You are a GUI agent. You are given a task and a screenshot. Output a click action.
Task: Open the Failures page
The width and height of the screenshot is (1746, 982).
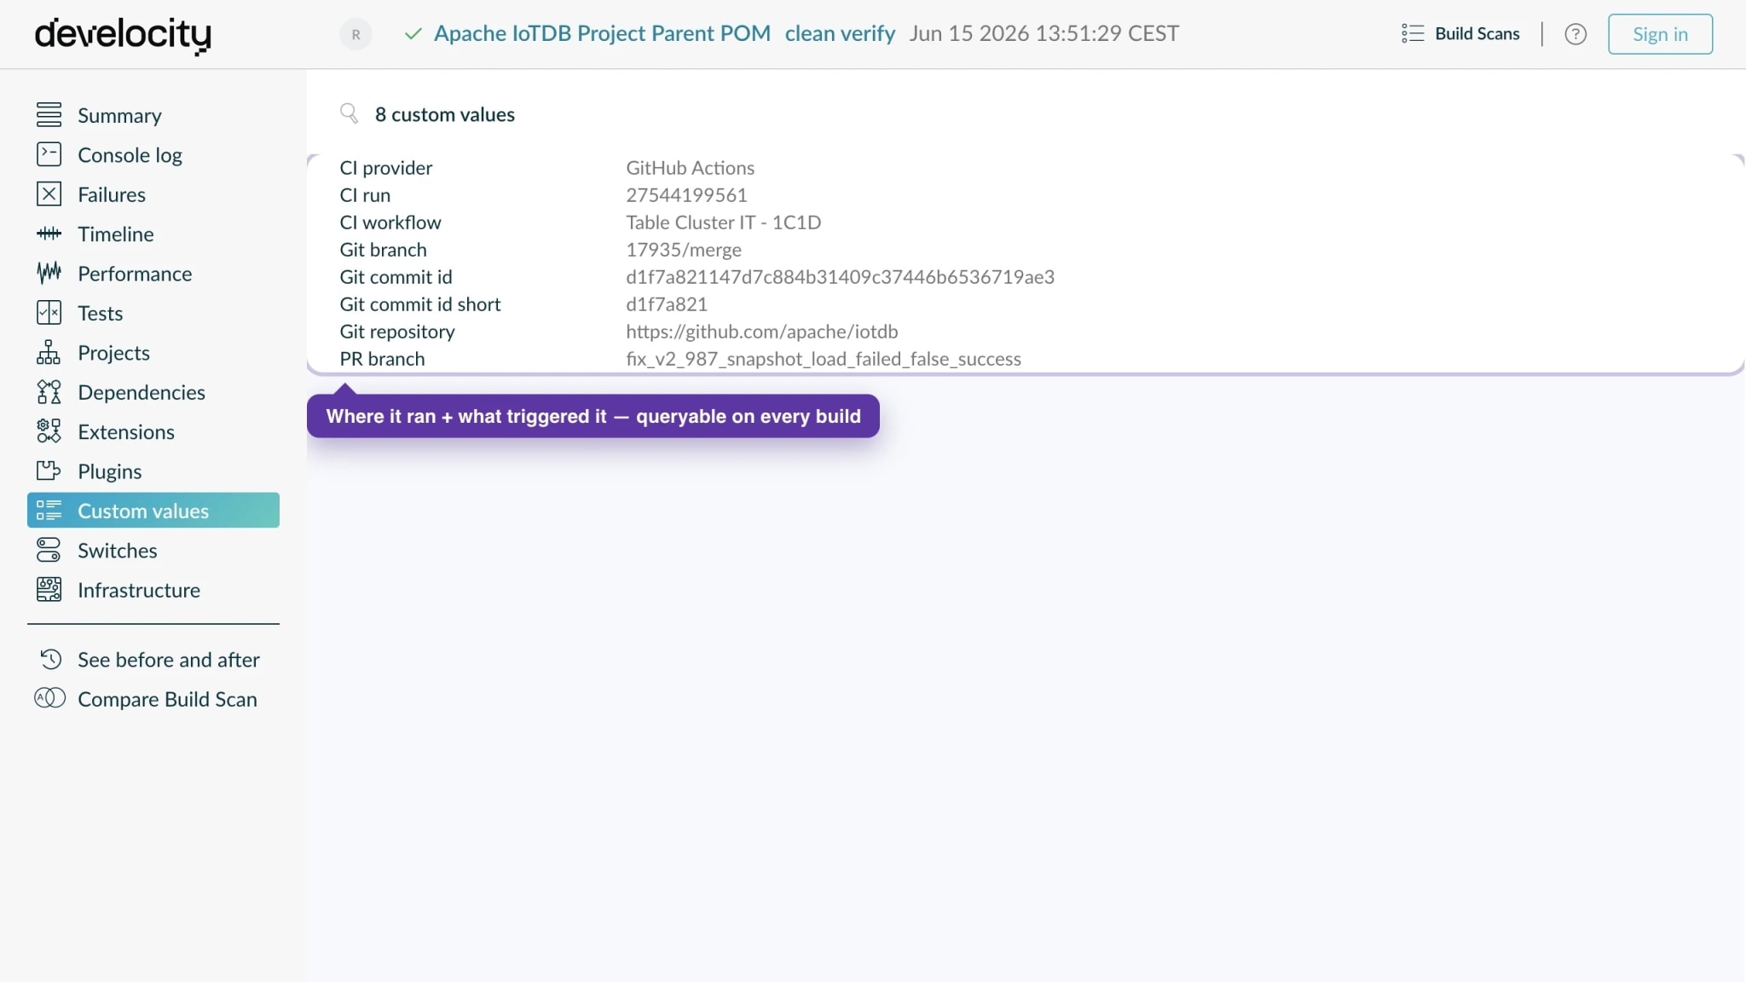(x=153, y=194)
